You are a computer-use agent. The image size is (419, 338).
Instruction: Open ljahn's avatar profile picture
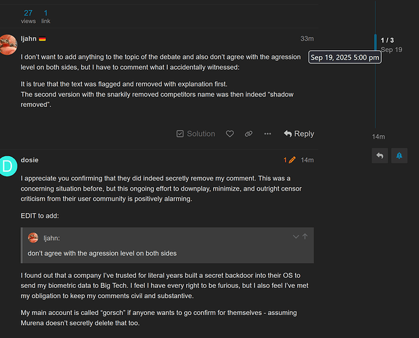(8, 44)
